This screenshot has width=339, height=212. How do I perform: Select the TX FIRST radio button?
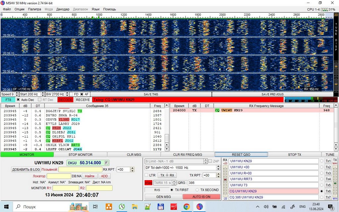[172, 190]
